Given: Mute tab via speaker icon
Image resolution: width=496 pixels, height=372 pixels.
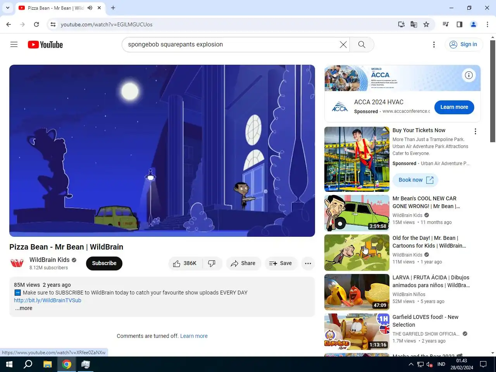Looking at the screenshot, I should coord(90,8).
